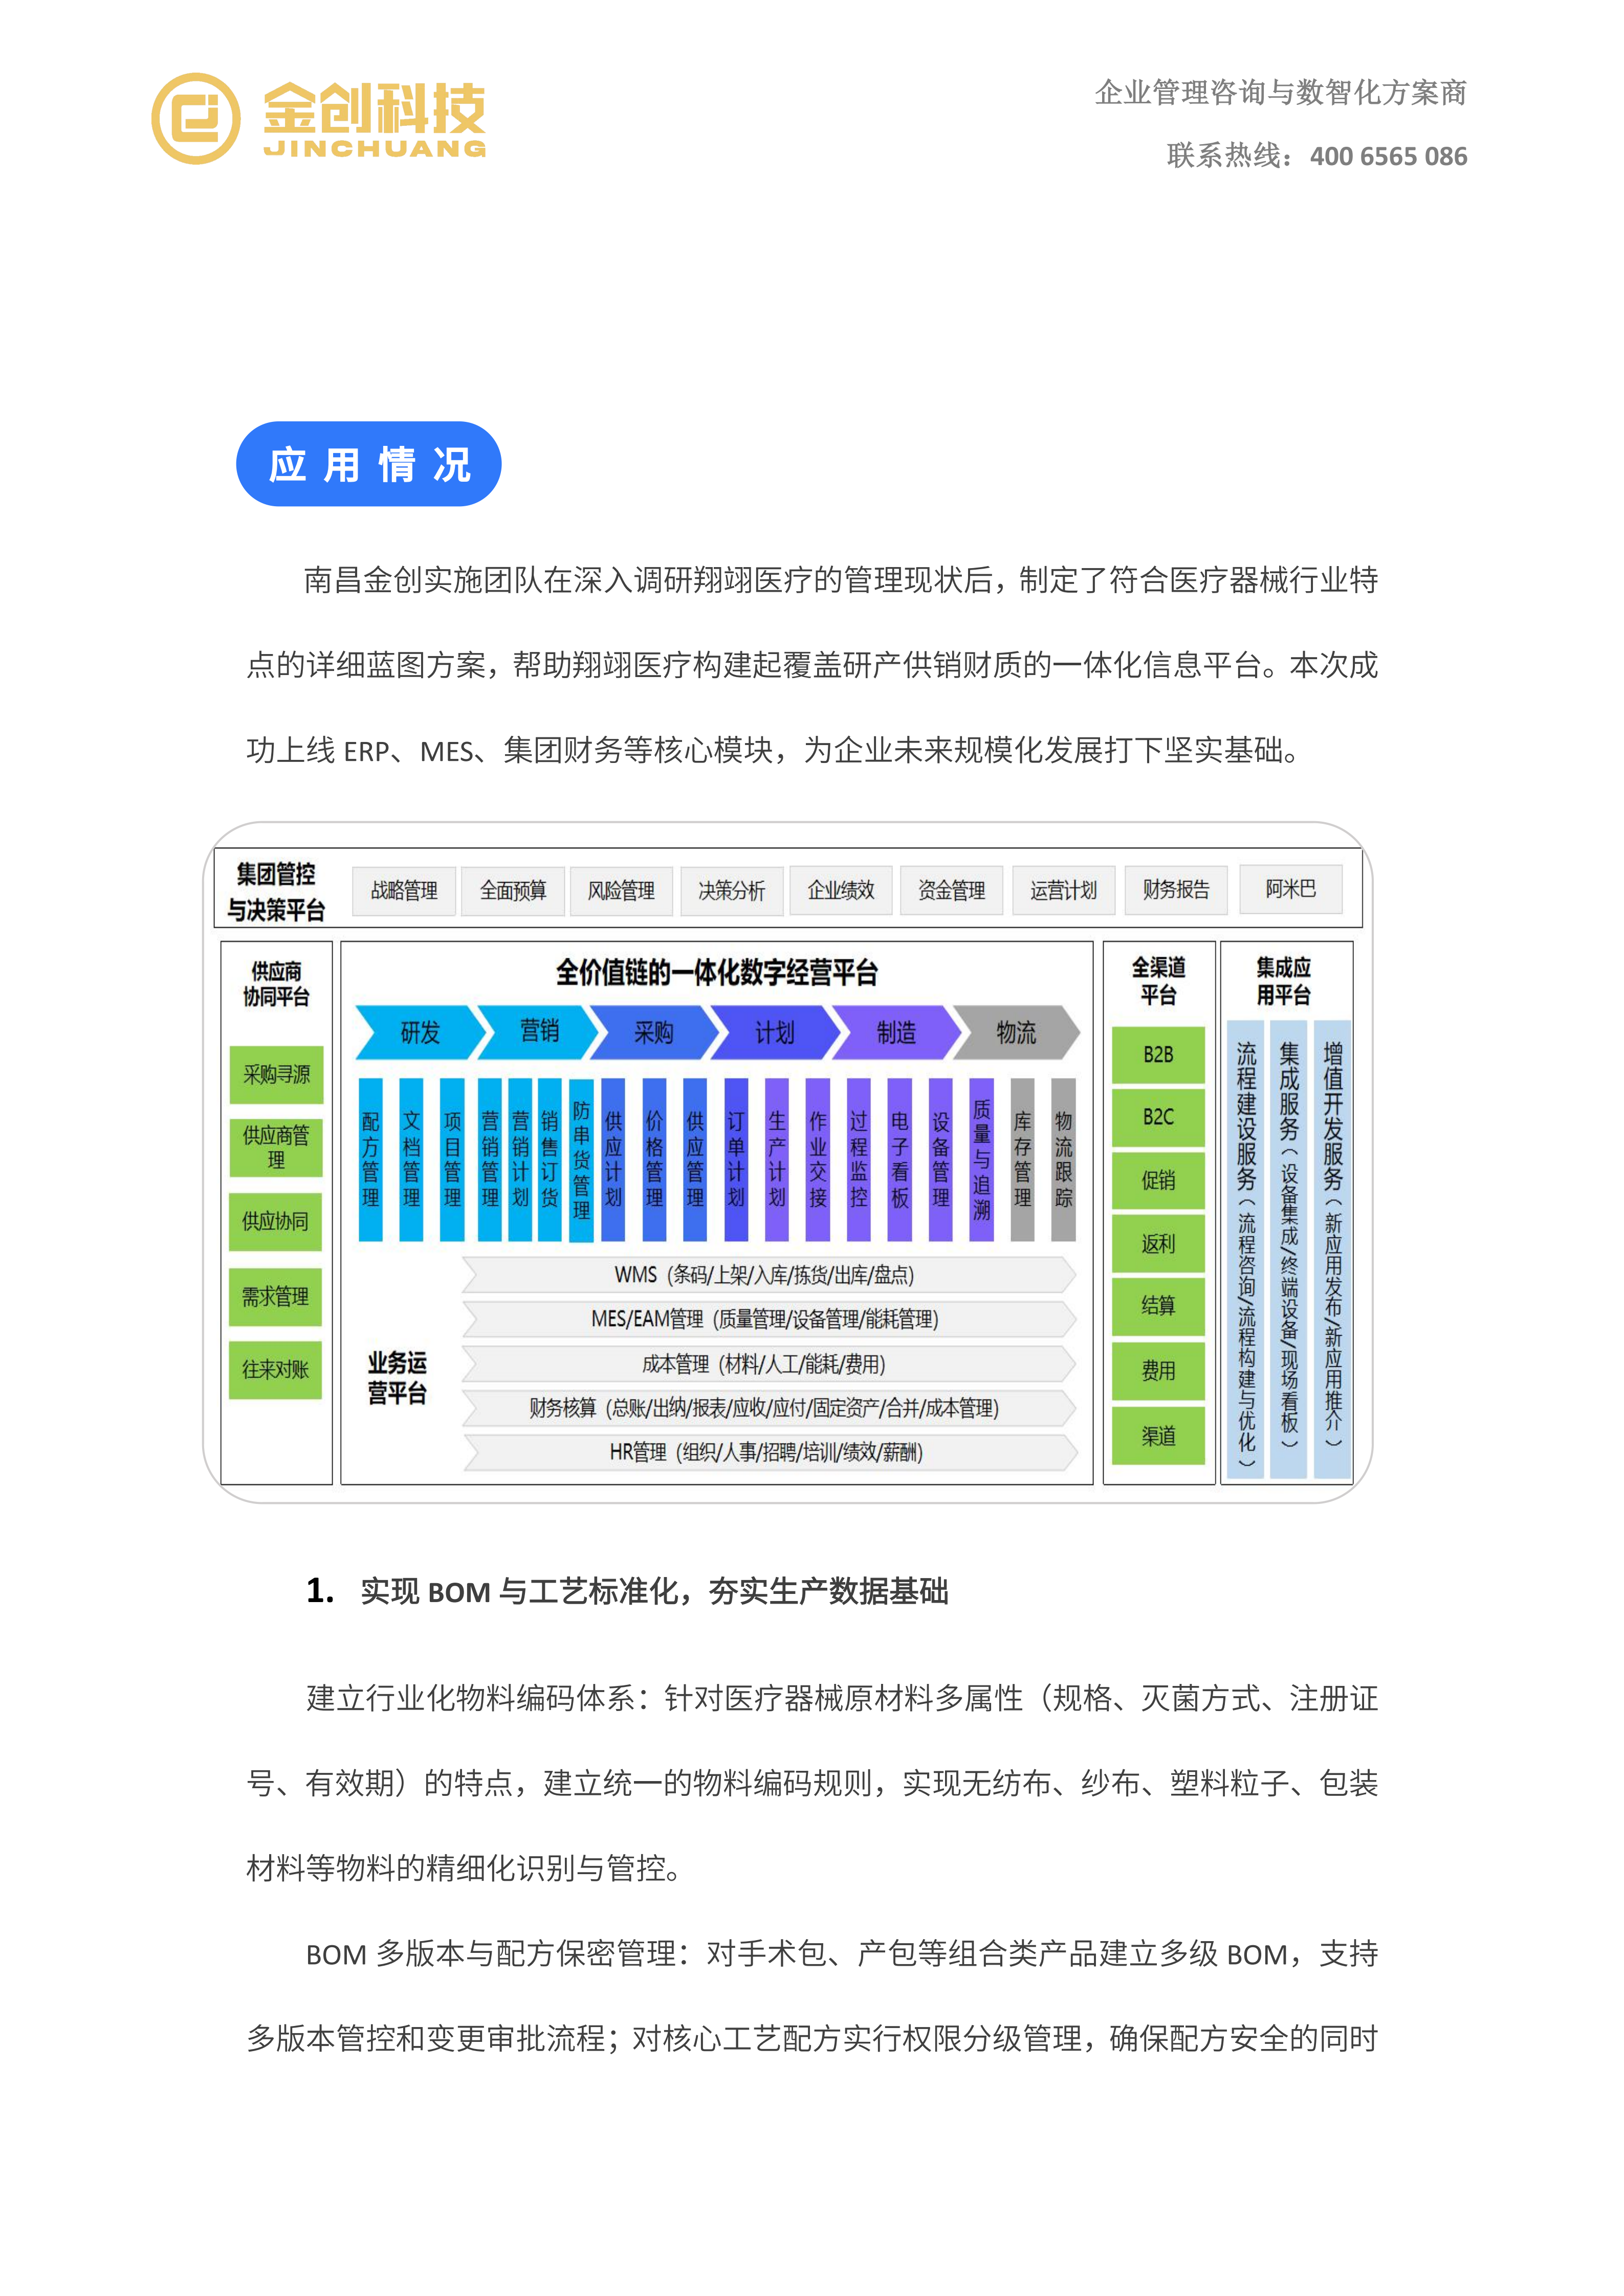Viewport: 1624px width, 2296px height.
Task: Click the 生产计划 vertical bar
Action: [778, 1160]
